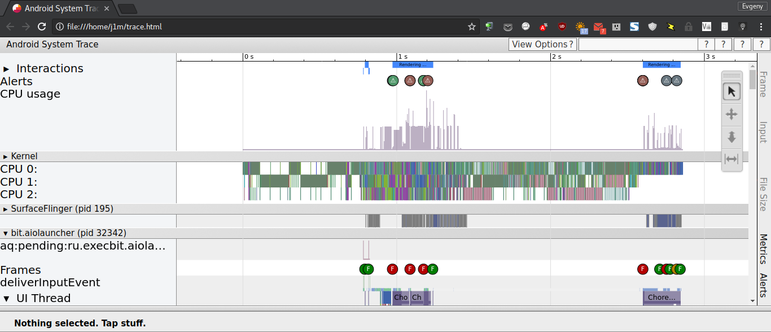Click the first question mark button after the search box

point(706,45)
